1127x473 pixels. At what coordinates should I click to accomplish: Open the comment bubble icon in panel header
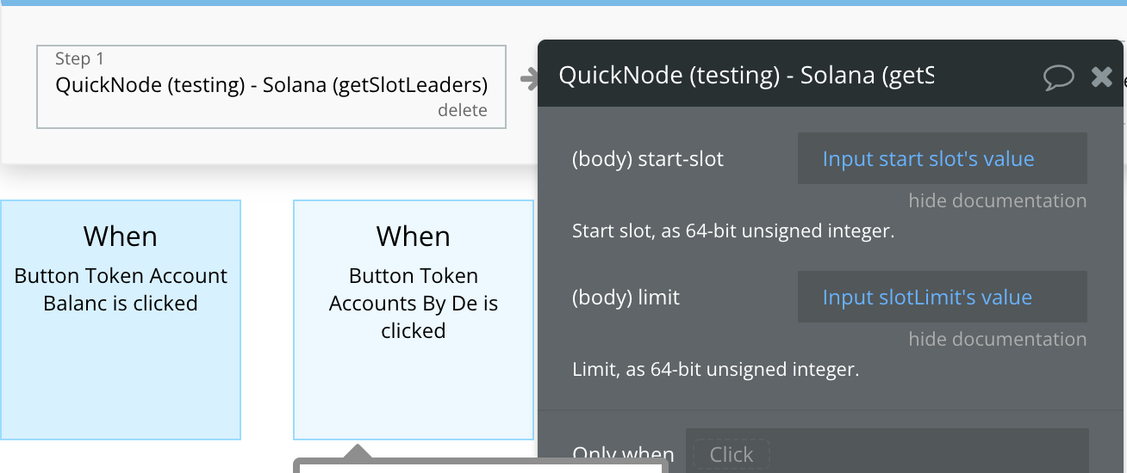click(1059, 77)
